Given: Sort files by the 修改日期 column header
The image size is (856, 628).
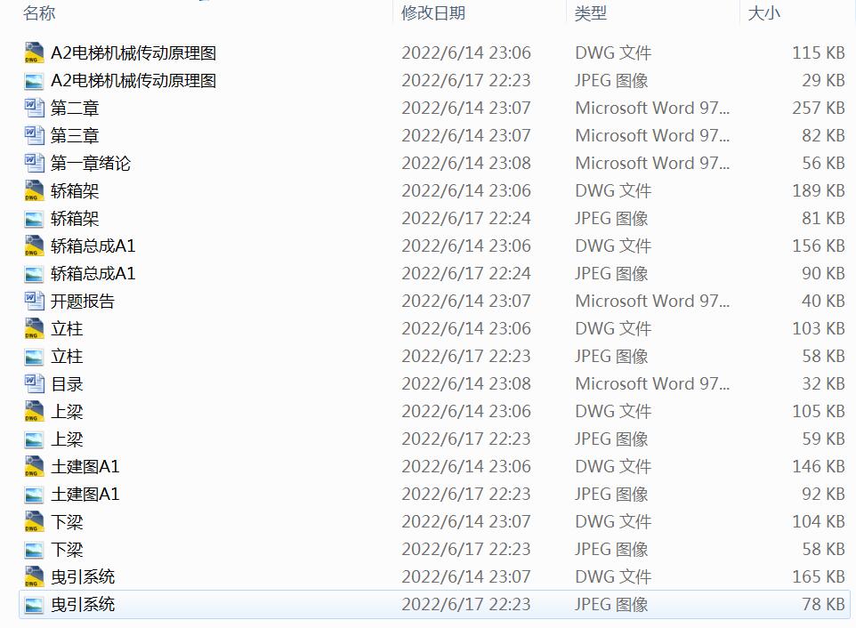Looking at the screenshot, I should [433, 12].
